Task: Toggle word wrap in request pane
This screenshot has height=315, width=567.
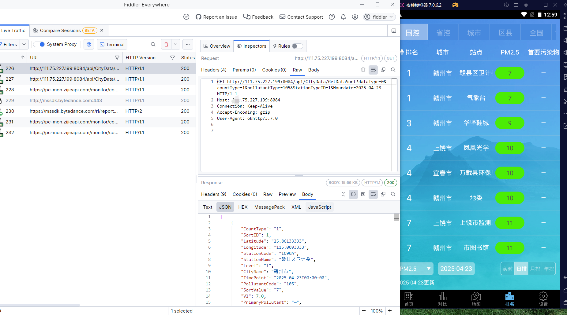Action: pyautogui.click(x=373, y=70)
